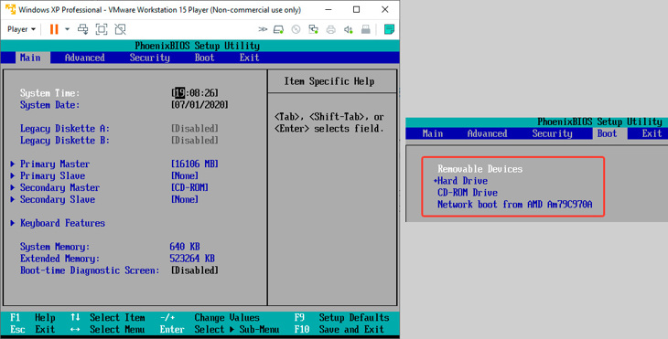Open the Security tab in left BIOS window
Screen dimensions: 668x339
click(149, 58)
